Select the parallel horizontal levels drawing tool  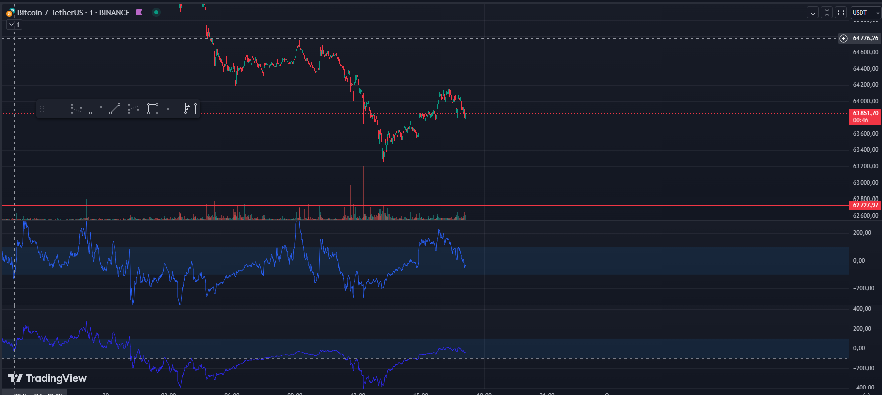point(95,109)
